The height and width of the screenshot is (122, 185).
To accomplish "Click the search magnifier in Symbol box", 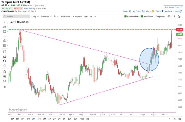I will [4, 17].
